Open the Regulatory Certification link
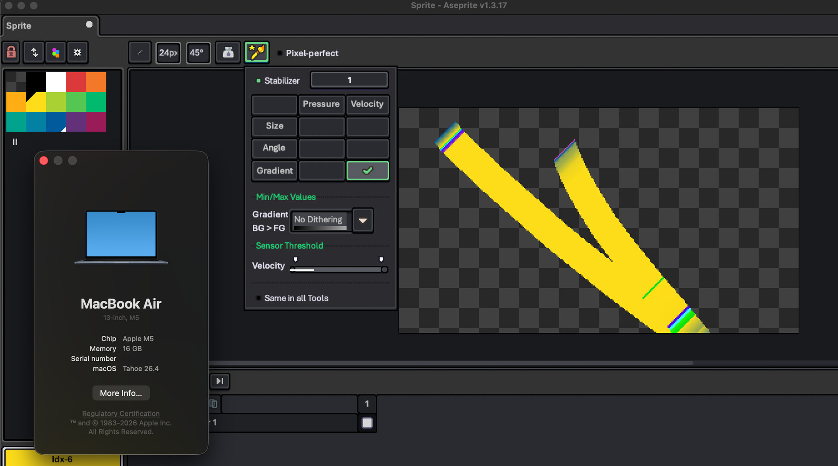Viewport: 838px width, 466px height. pyautogui.click(x=121, y=414)
